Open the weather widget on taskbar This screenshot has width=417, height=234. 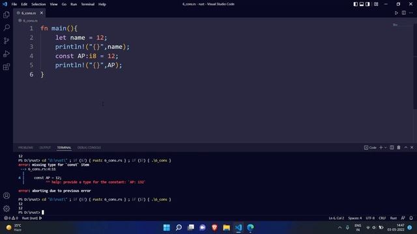point(14,227)
